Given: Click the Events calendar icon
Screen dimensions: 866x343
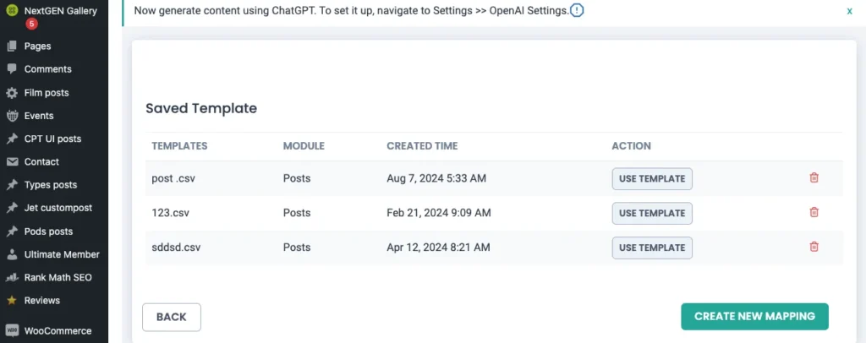Looking at the screenshot, I should (x=12, y=116).
